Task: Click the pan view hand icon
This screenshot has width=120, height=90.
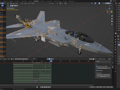Action: pyautogui.click(x=112, y=19)
